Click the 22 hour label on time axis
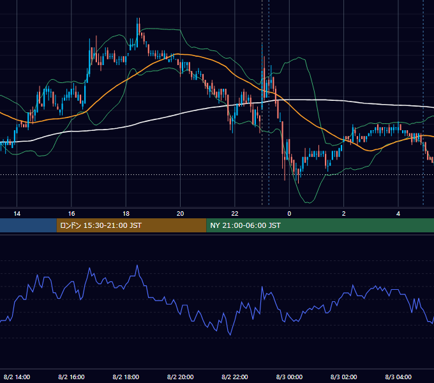The height and width of the screenshot is (383, 434). point(235,214)
